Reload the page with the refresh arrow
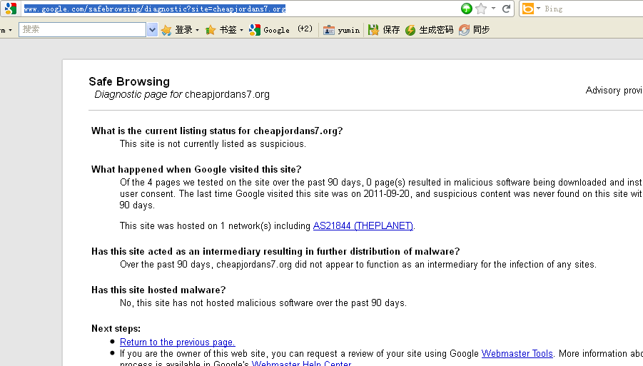This screenshot has height=366, width=643. (506, 9)
